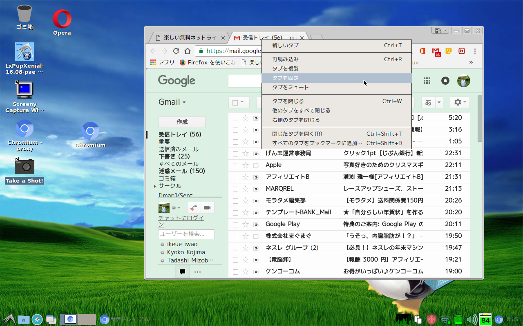Image resolution: width=523 pixels, height=326 pixels.
Task: Tick the checkbox for ケンコーコム email
Action: [x=235, y=272]
